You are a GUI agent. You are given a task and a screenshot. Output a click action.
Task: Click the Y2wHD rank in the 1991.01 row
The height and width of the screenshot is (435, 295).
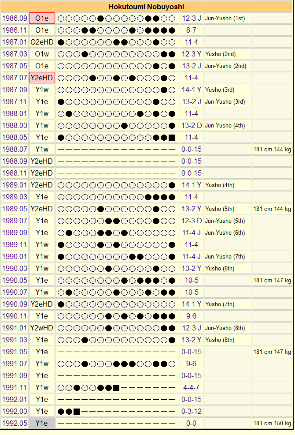(42, 328)
